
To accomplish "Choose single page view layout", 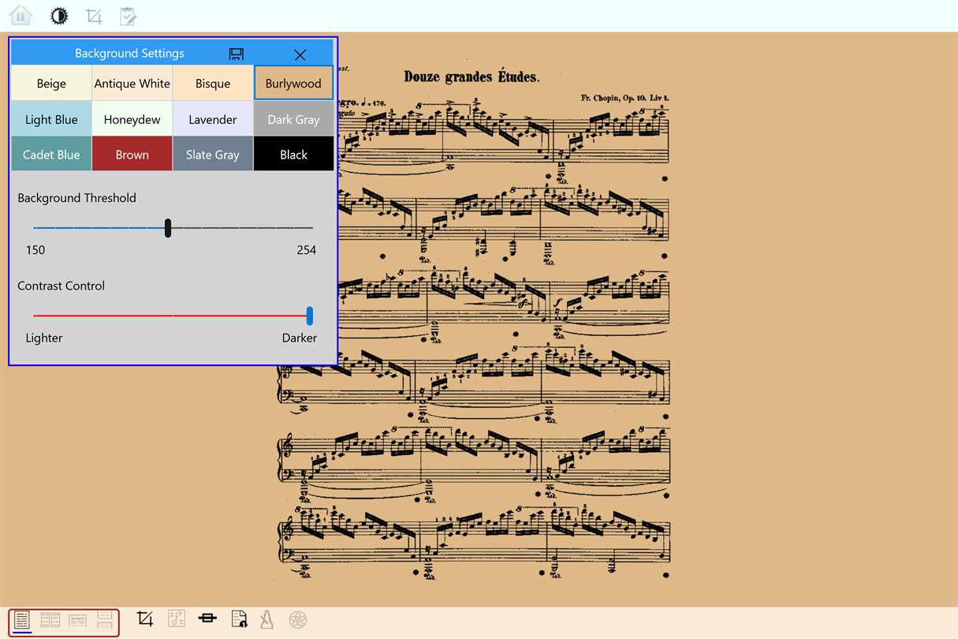I will [x=22, y=619].
